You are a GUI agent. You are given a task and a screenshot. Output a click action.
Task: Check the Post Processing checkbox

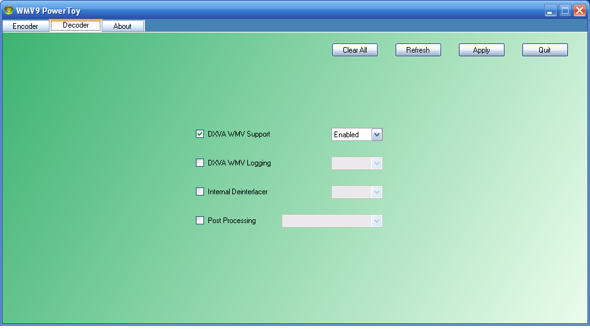(x=200, y=221)
